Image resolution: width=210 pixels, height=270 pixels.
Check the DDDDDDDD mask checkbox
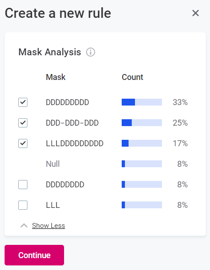(23, 185)
